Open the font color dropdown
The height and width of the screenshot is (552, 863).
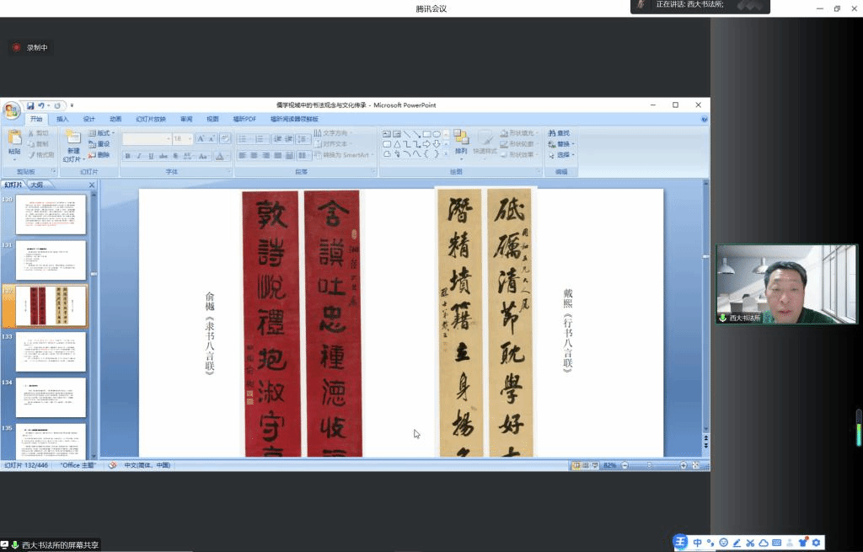coord(228,156)
